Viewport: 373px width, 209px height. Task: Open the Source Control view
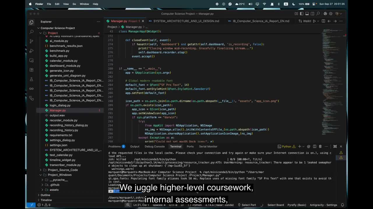tap(31, 41)
